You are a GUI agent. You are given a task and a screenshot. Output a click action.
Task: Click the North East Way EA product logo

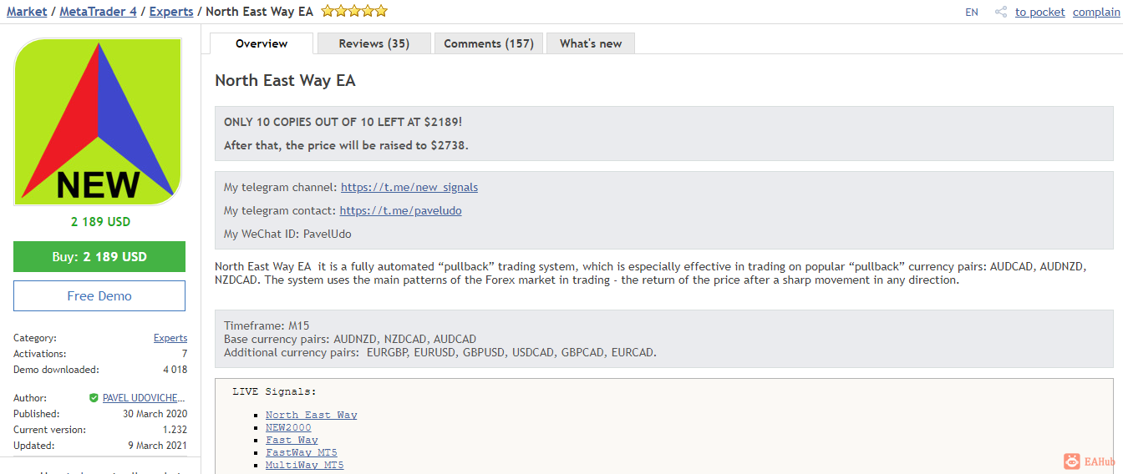pyautogui.click(x=99, y=123)
